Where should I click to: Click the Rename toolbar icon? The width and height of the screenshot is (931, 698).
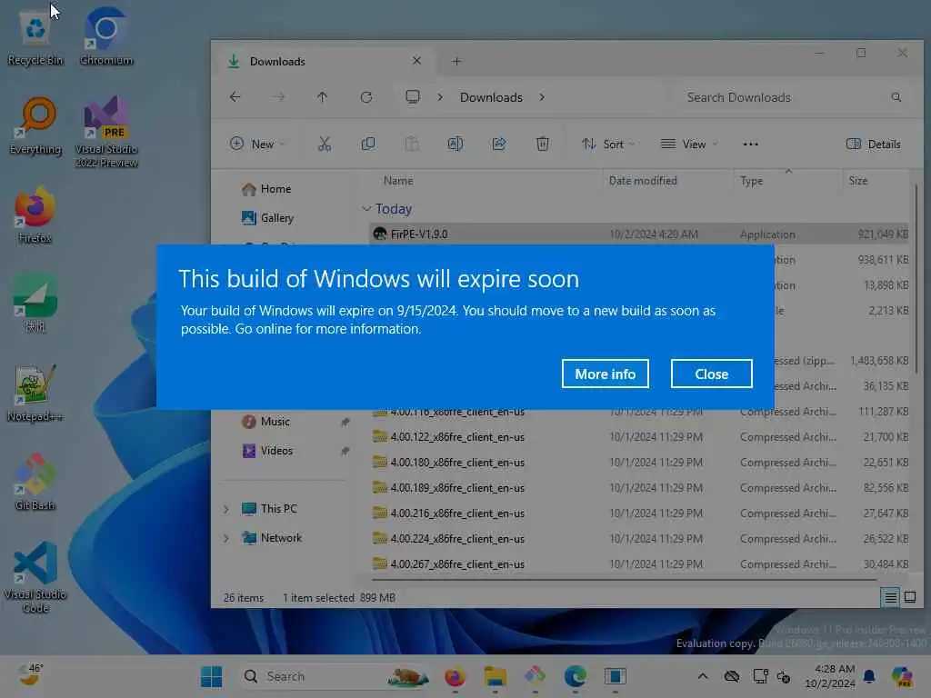tap(455, 144)
